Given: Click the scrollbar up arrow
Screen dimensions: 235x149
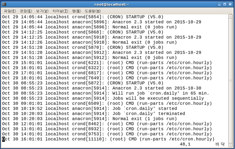Looking at the screenshot, I should tap(231, 16).
